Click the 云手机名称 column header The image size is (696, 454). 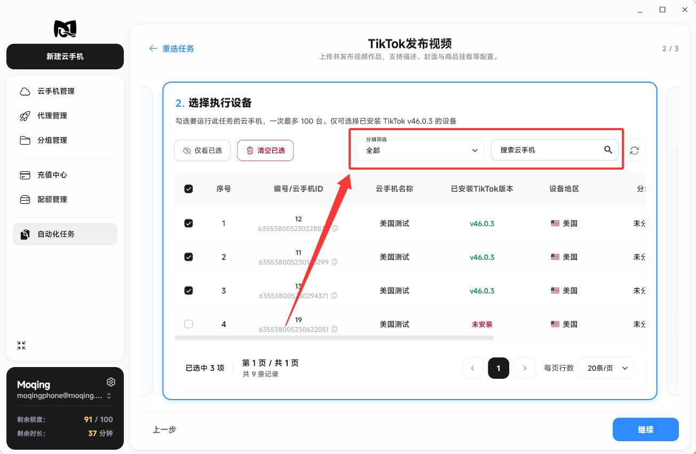[394, 189]
